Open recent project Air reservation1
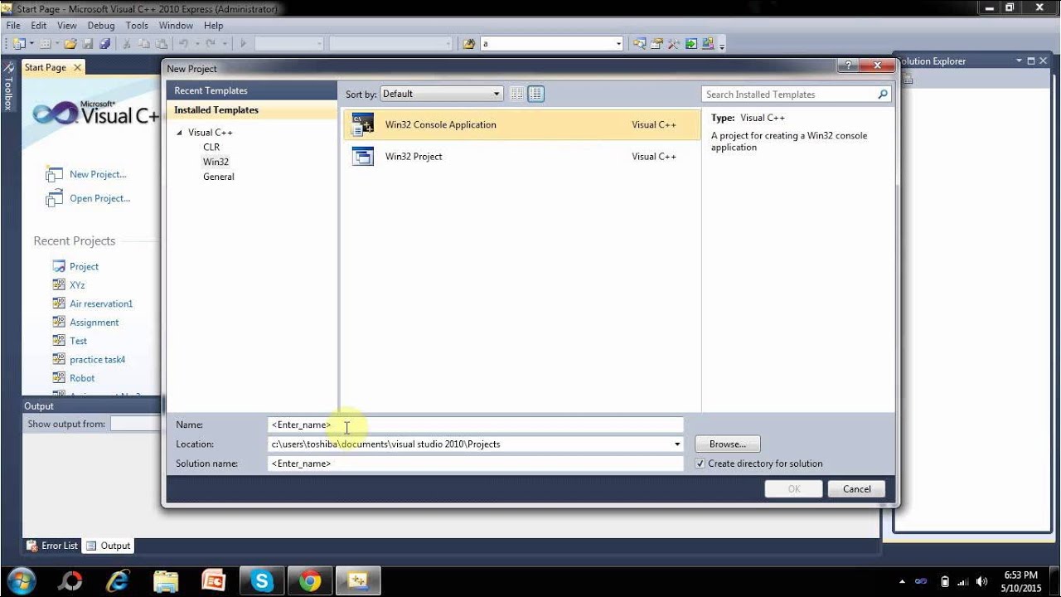The height and width of the screenshot is (597, 1061). (101, 303)
